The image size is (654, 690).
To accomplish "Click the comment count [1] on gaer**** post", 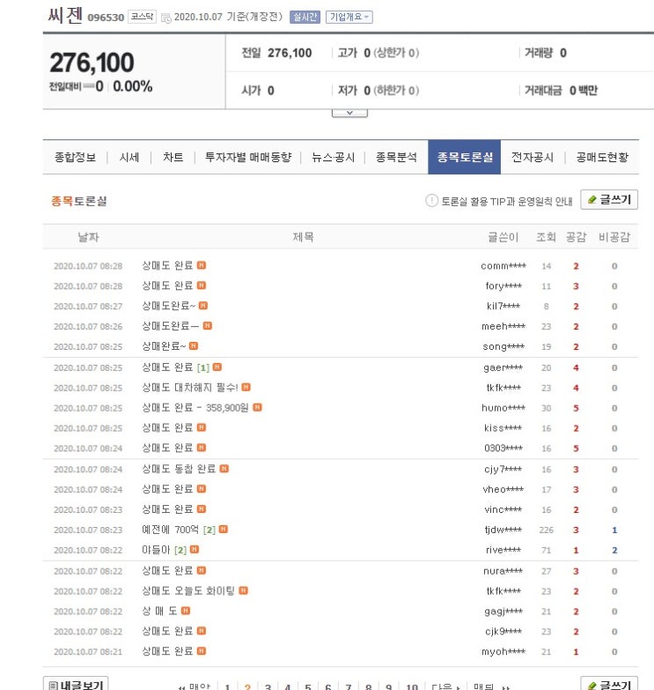I will (203, 367).
